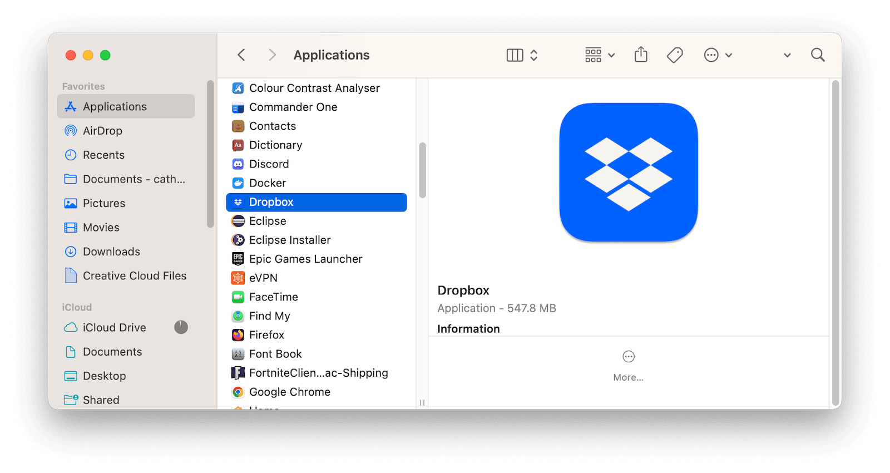
Task: Click the Discord app icon
Action: pos(238,164)
